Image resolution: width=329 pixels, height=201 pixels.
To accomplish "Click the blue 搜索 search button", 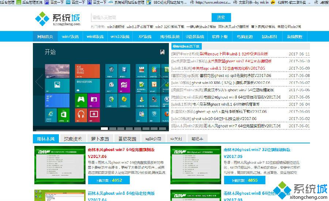I will [221, 18].
